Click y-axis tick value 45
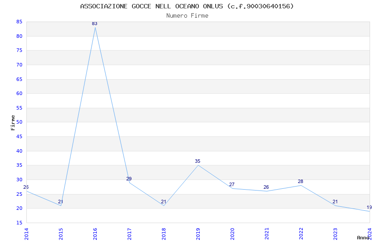Screen dimensions: 374x242 (x=19, y=136)
